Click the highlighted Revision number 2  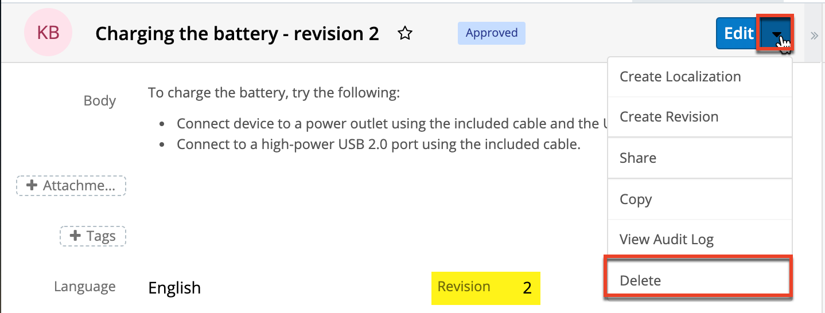coord(527,288)
